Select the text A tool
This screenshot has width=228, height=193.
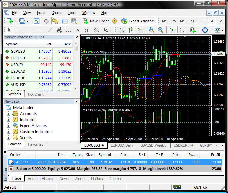point(78,30)
